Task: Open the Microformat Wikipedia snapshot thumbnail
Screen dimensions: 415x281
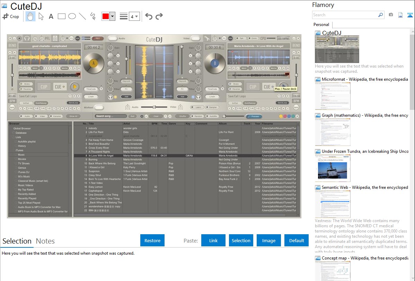Action: (x=333, y=96)
